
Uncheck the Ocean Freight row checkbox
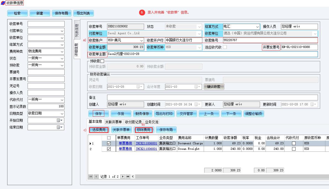[x=109, y=149]
